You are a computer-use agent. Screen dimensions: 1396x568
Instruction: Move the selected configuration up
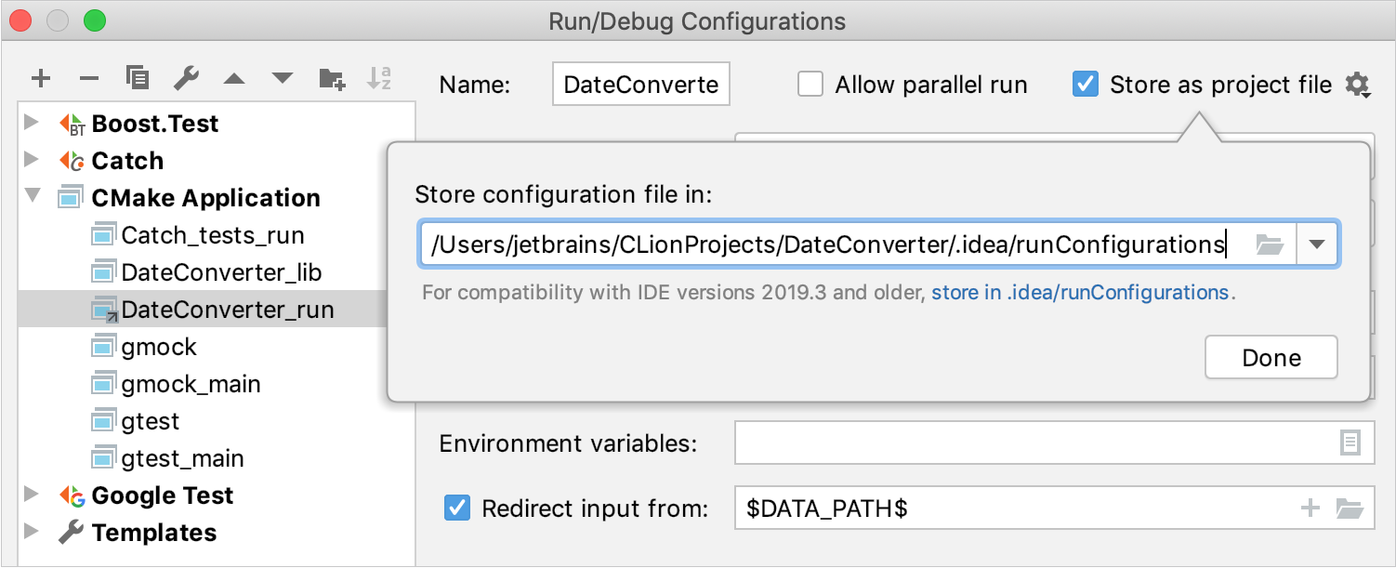tap(233, 78)
